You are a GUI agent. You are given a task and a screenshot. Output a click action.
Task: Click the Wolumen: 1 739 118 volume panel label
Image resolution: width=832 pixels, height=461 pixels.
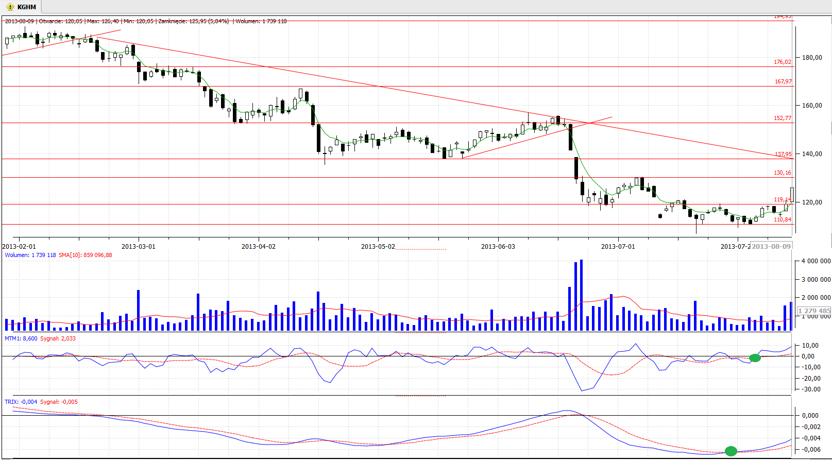click(30, 255)
